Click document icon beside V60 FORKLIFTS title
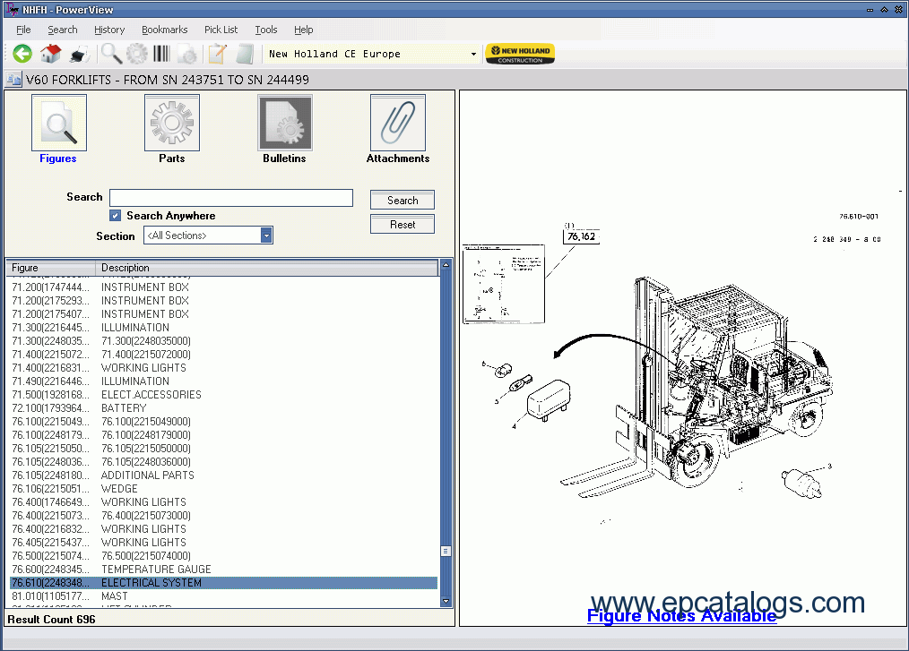The height and width of the screenshot is (651, 909). tap(13, 80)
